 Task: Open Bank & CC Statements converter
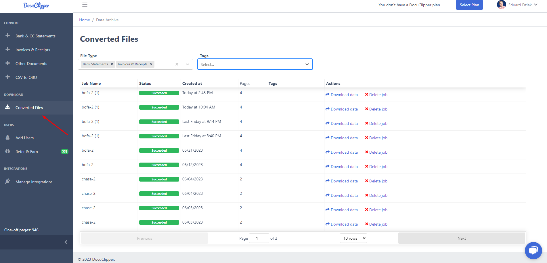(x=35, y=36)
